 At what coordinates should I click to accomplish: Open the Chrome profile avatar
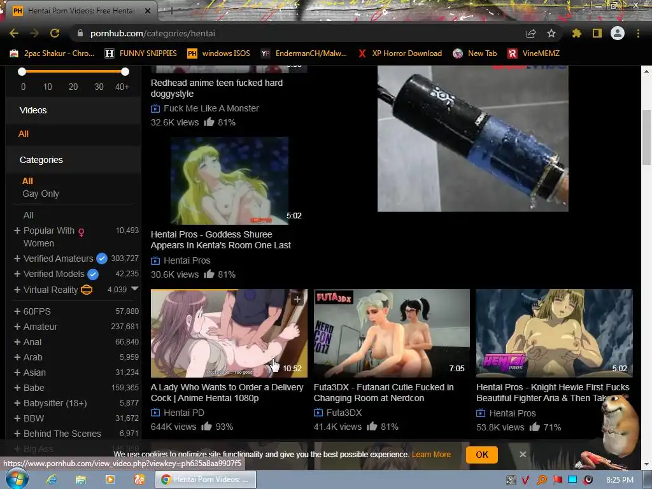coord(618,33)
